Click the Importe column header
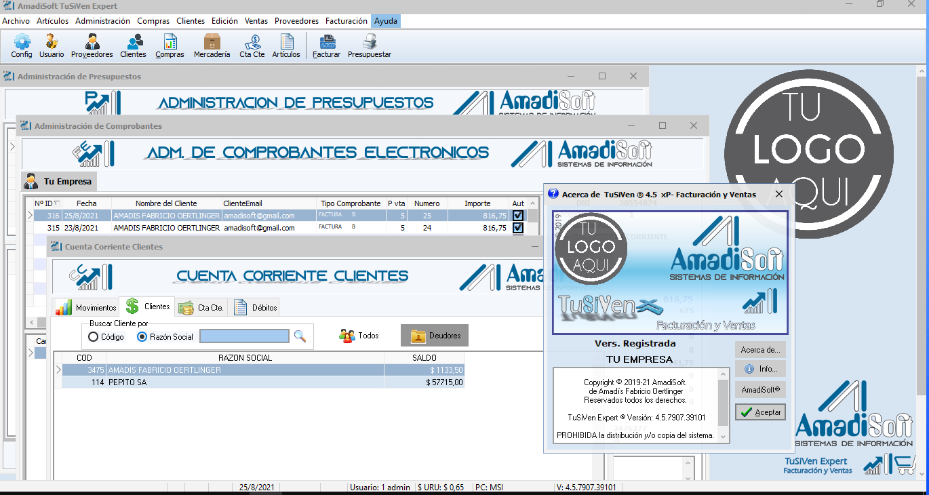The image size is (929, 495). click(477, 203)
